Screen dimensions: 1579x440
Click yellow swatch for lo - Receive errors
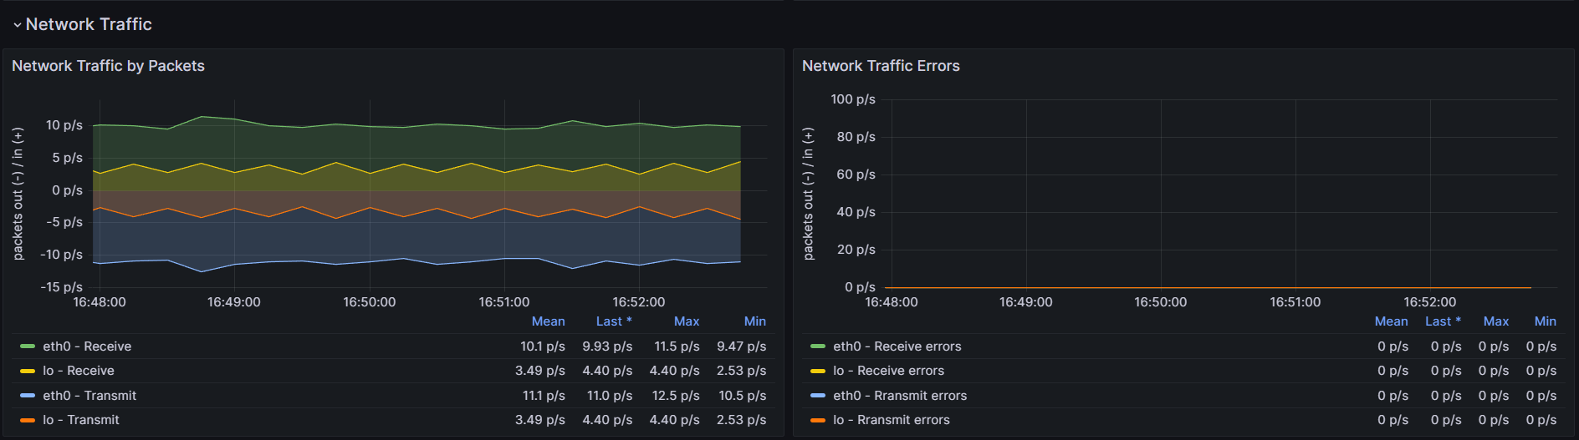(818, 371)
